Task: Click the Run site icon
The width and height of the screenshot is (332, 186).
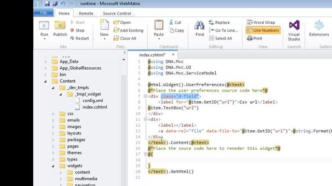Action: 44,26
